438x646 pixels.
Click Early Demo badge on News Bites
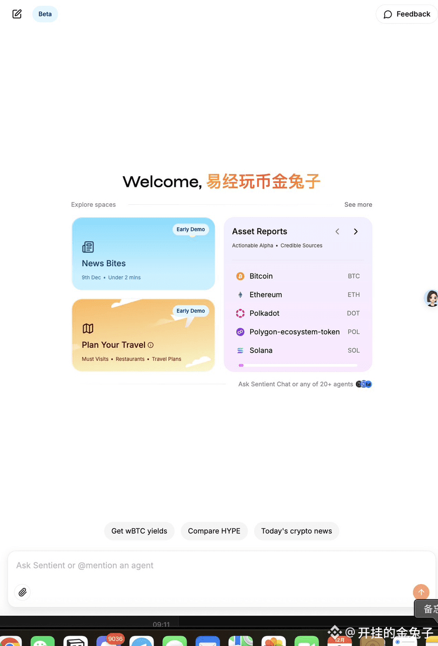click(190, 230)
